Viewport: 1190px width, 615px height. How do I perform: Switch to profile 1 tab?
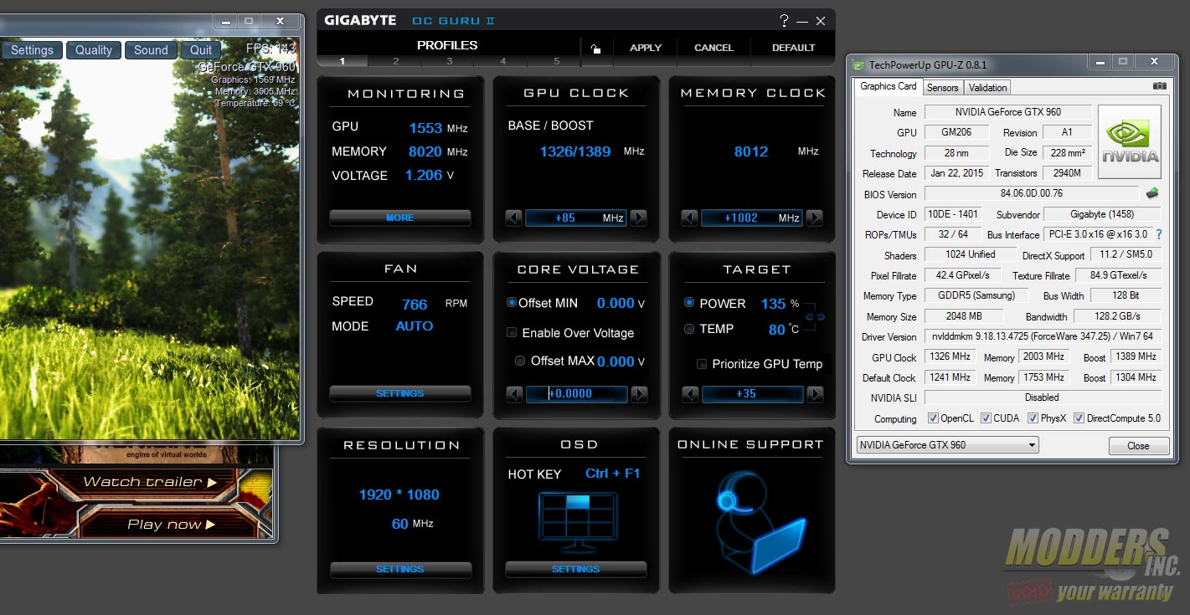point(343,61)
